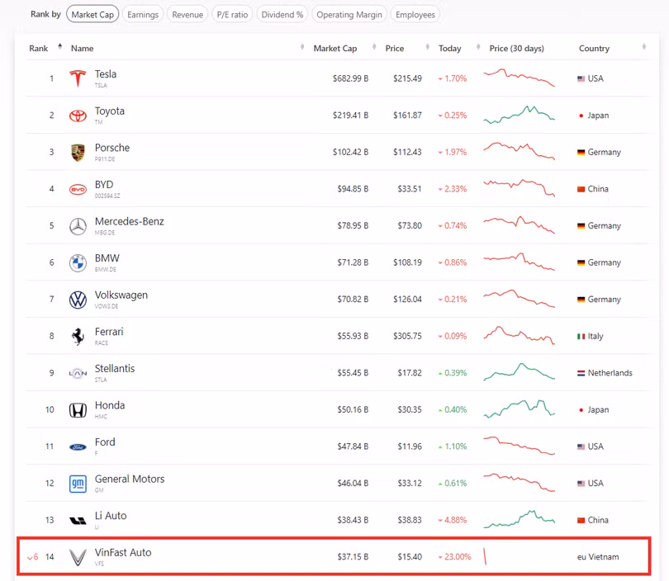The image size is (669, 581).
Task: Sort by Market Cap column header
Action: tap(334, 49)
